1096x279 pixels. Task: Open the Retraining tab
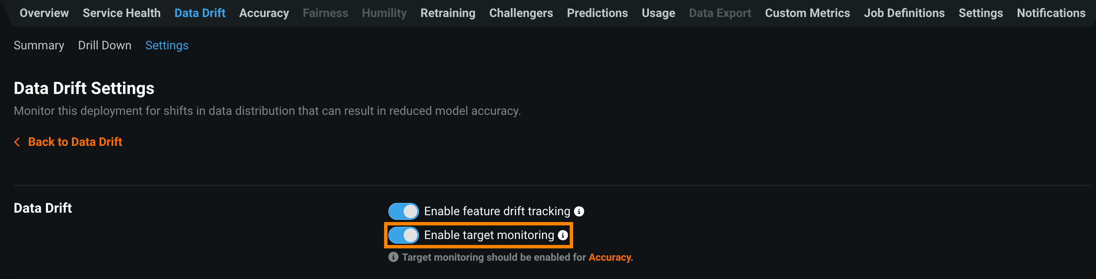[448, 13]
